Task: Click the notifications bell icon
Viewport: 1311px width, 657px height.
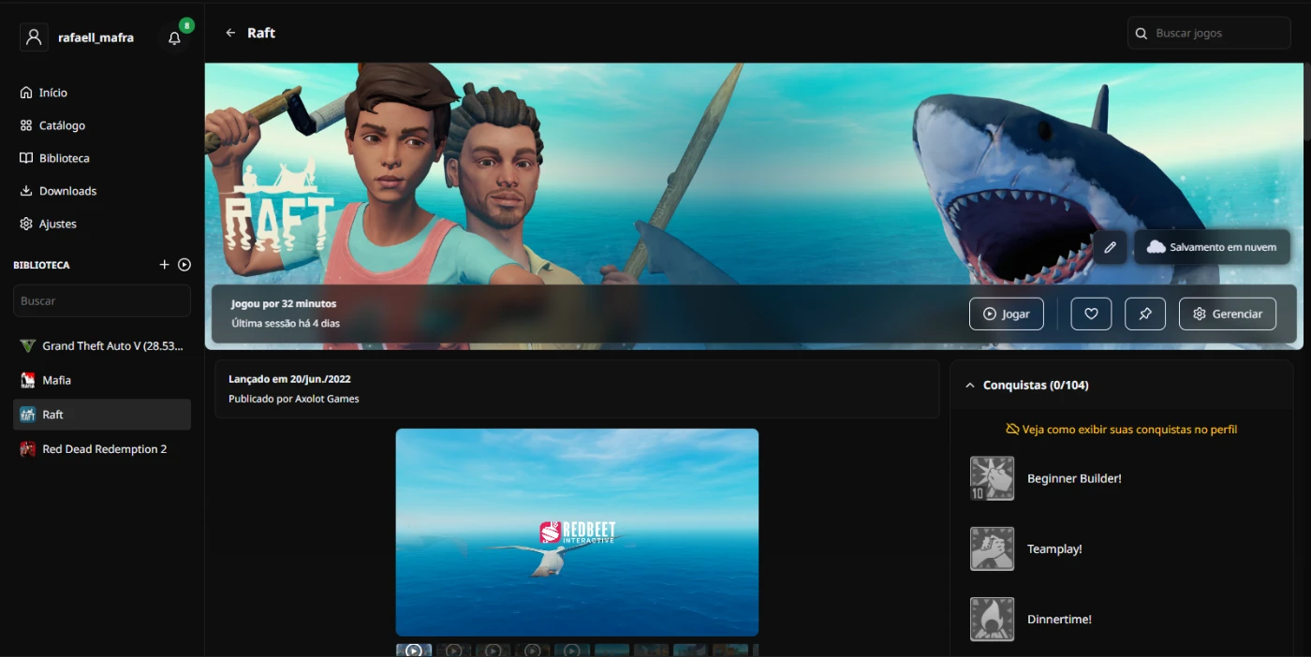Action: click(x=174, y=38)
